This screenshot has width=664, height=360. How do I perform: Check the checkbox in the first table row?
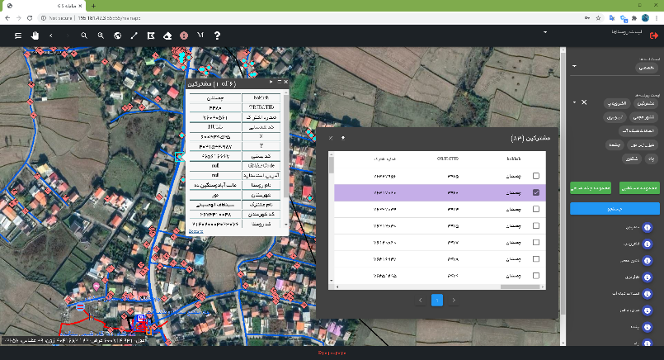pos(535,176)
